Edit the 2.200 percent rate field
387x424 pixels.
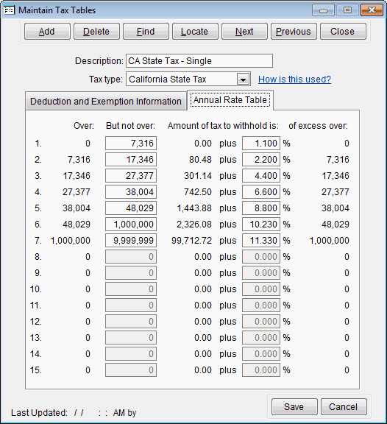click(x=261, y=160)
